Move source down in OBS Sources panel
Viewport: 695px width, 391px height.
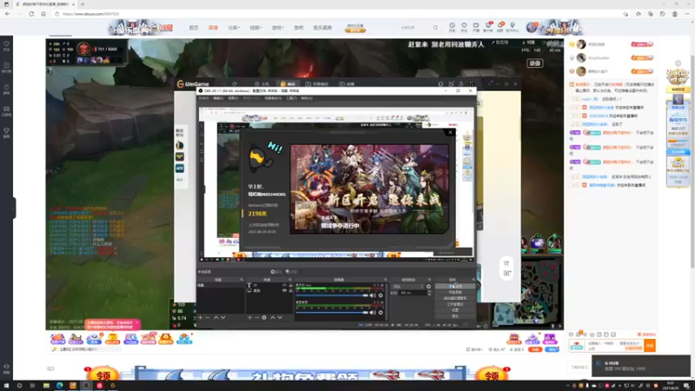[280, 317]
